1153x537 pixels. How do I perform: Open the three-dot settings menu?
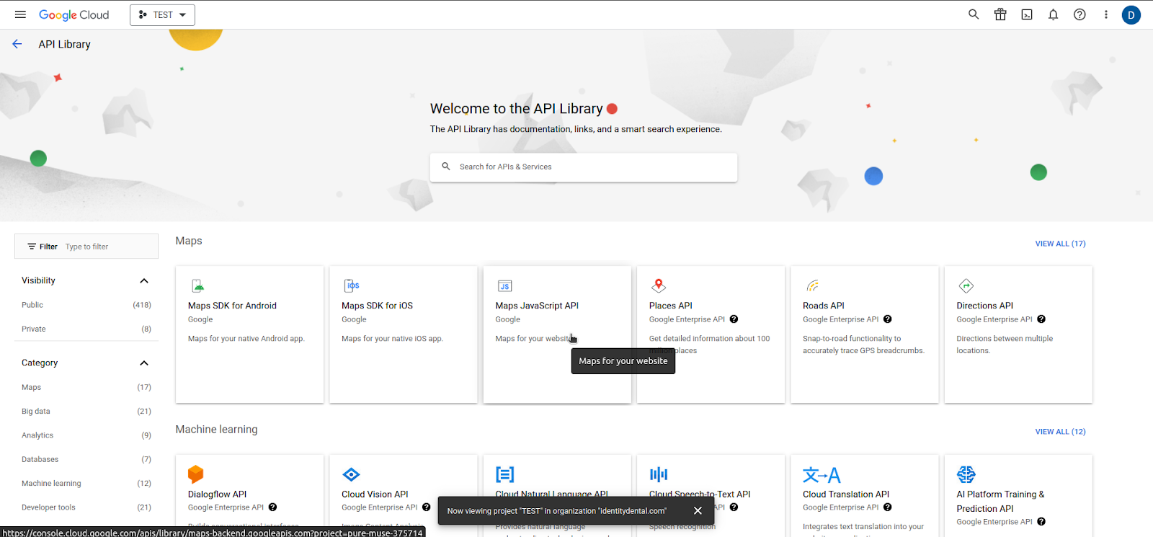coord(1106,14)
